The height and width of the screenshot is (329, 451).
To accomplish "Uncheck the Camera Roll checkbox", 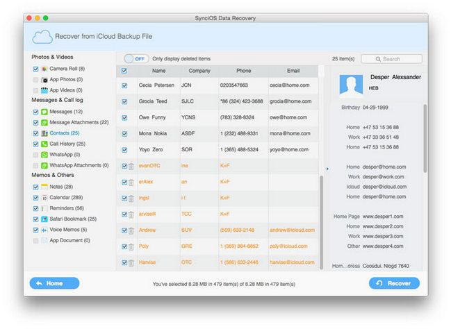I will [35, 69].
